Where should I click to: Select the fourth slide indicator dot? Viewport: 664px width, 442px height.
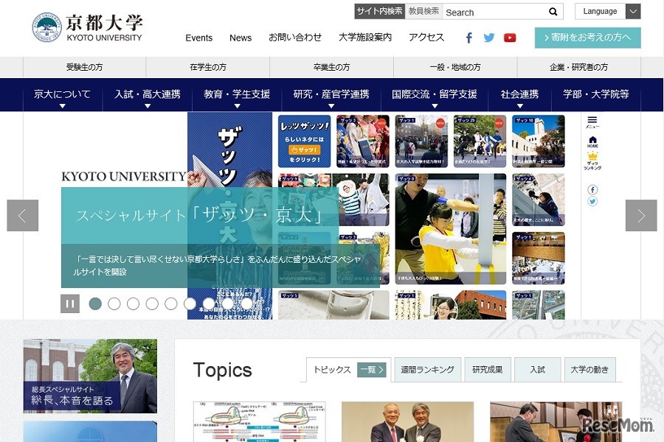(152, 304)
